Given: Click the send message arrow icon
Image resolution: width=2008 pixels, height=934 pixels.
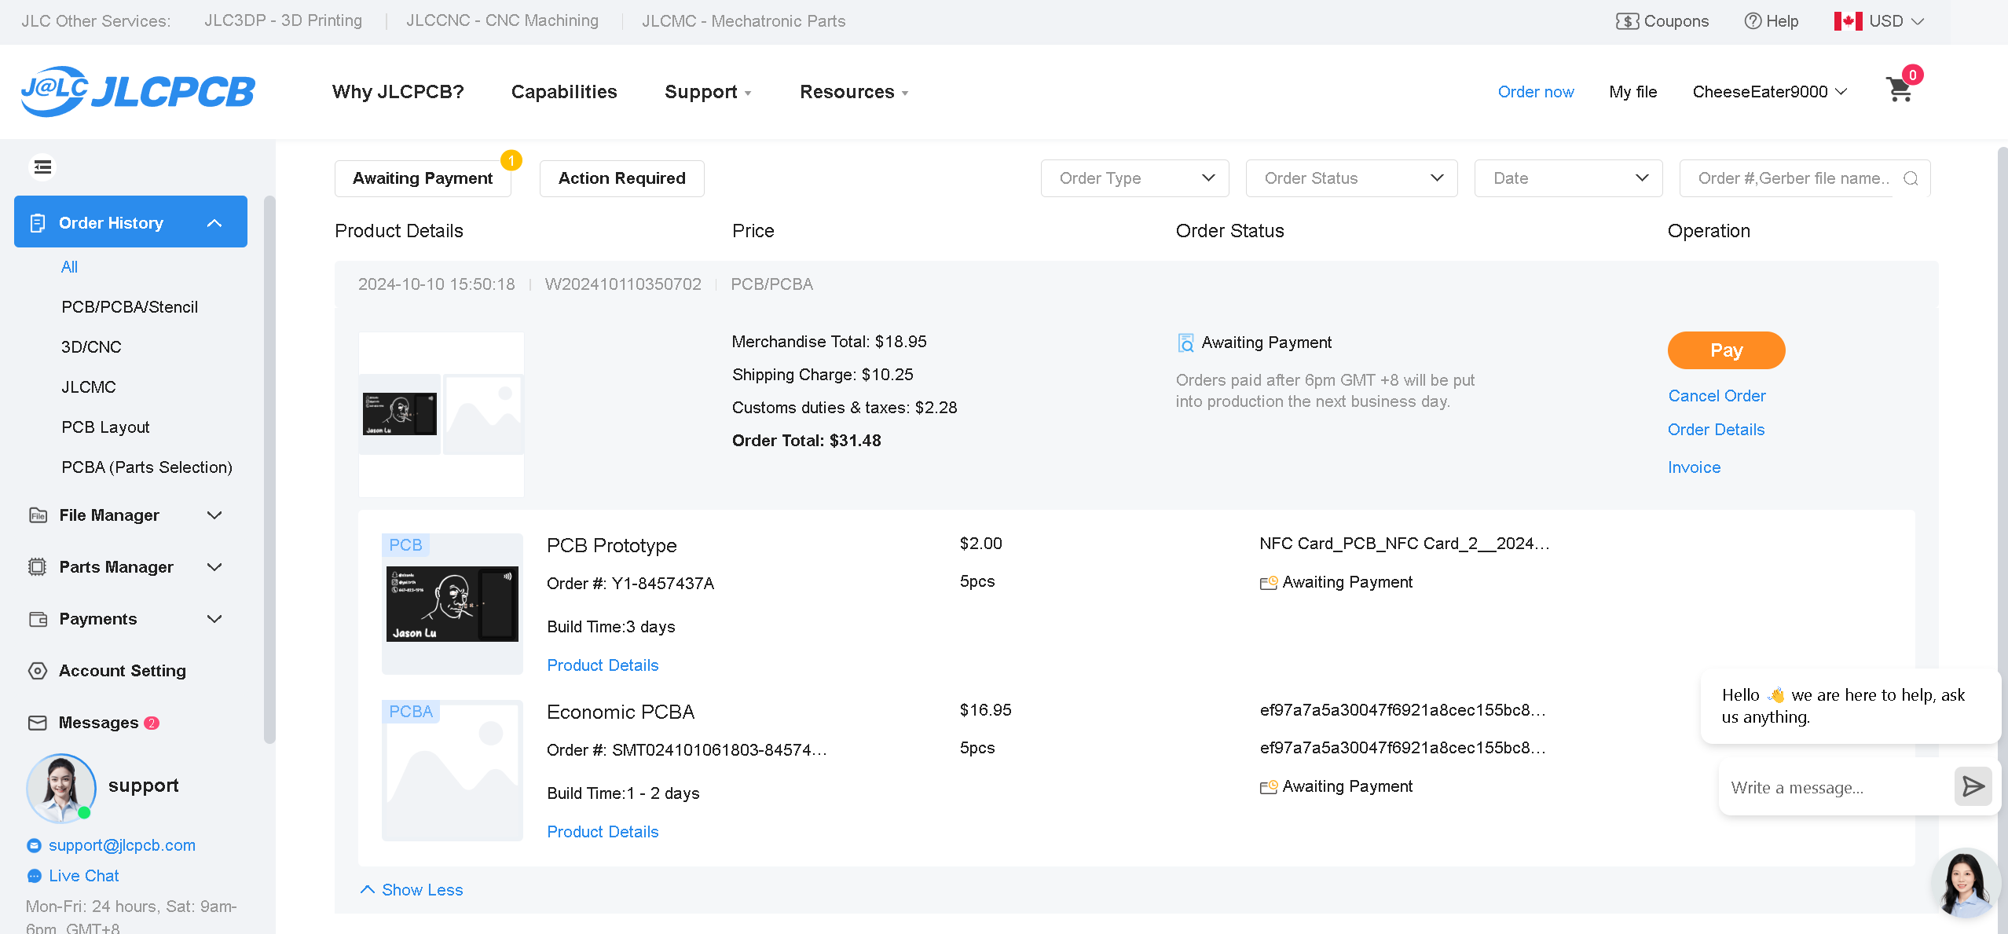Looking at the screenshot, I should click(1973, 786).
